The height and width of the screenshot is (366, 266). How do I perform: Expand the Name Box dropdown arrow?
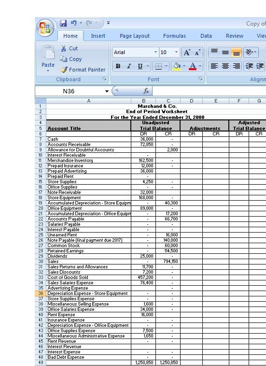(x=107, y=91)
